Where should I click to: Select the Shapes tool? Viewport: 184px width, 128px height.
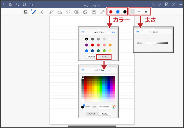pyautogui.click(x=60, y=12)
